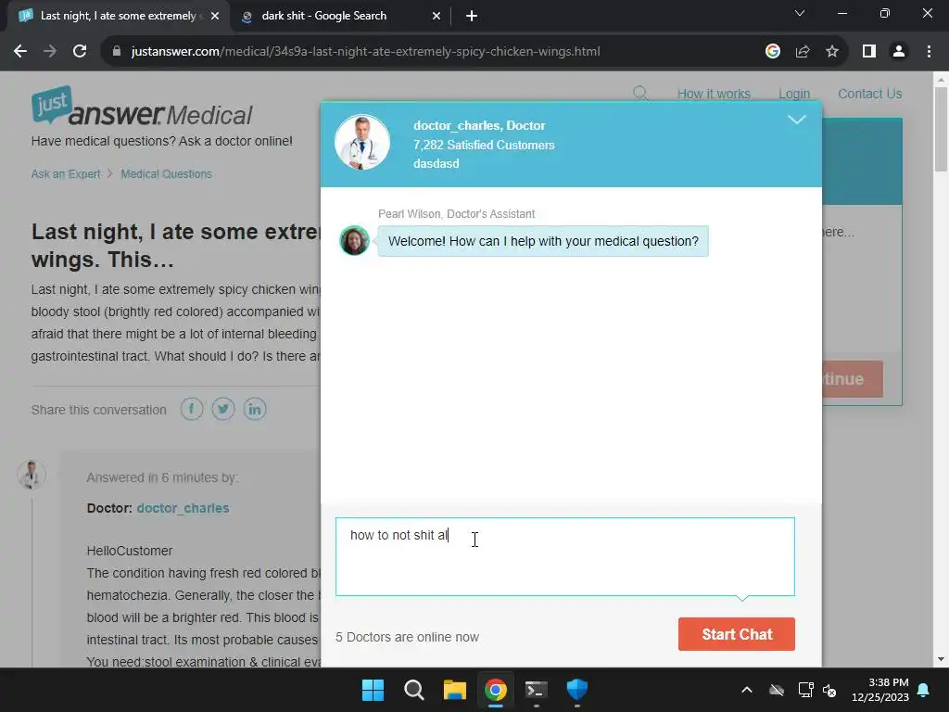Open the Chrome profile menu
The width and height of the screenshot is (949, 712).
(899, 52)
